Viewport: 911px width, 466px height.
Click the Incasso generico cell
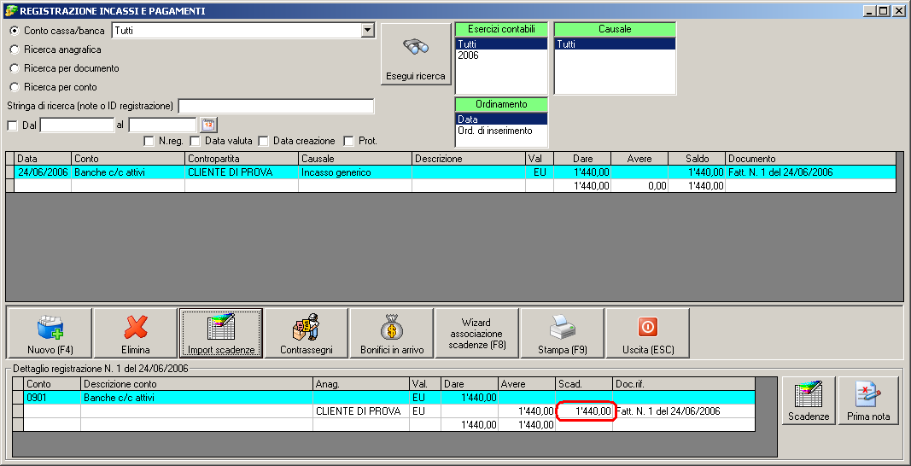(355, 172)
